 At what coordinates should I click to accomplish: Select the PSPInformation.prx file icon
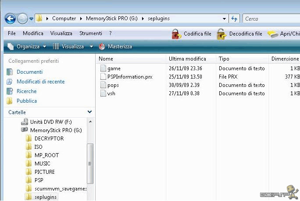tap(103, 76)
